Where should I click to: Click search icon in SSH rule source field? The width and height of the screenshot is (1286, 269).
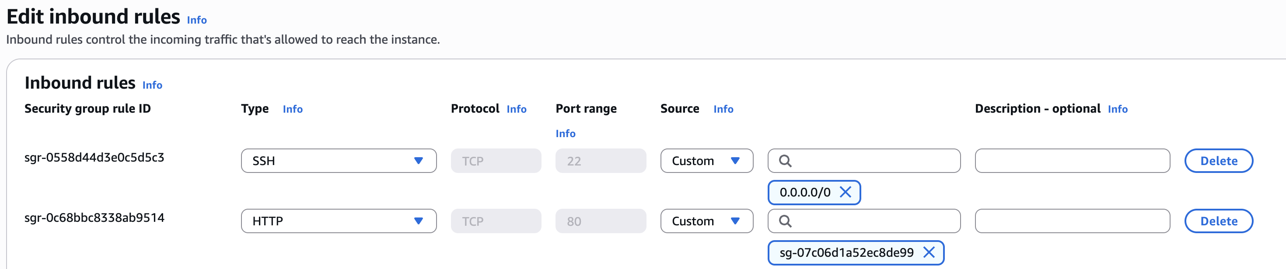click(785, 161)
